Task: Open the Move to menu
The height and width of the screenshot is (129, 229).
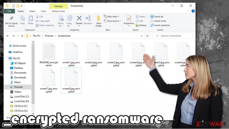Action: (x=61, y=21)
